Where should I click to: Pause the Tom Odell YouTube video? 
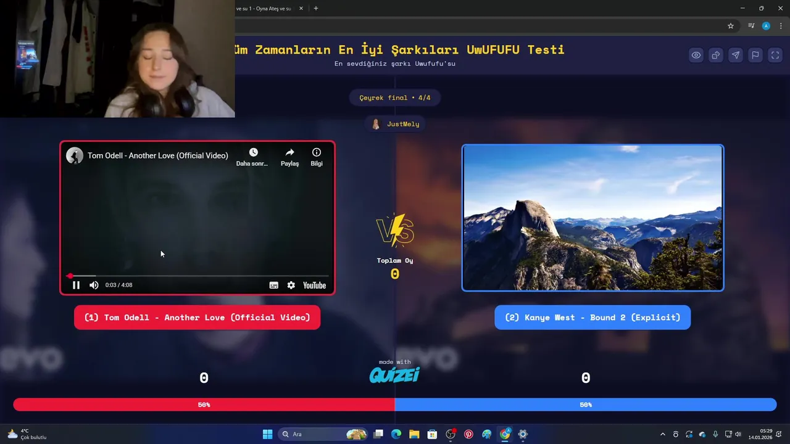click(77, 285)
